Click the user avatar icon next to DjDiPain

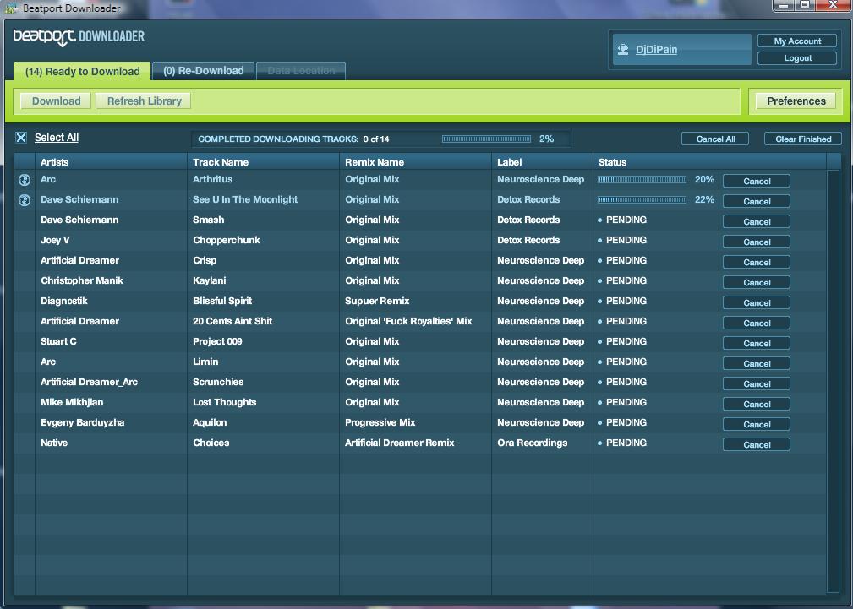623,50
